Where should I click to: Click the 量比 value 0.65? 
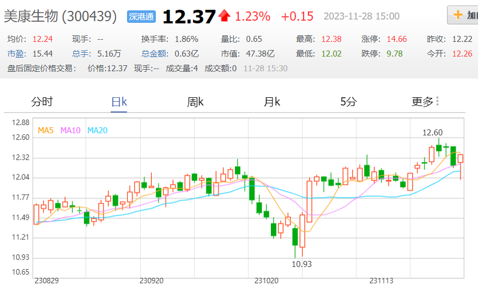point(254,39)
